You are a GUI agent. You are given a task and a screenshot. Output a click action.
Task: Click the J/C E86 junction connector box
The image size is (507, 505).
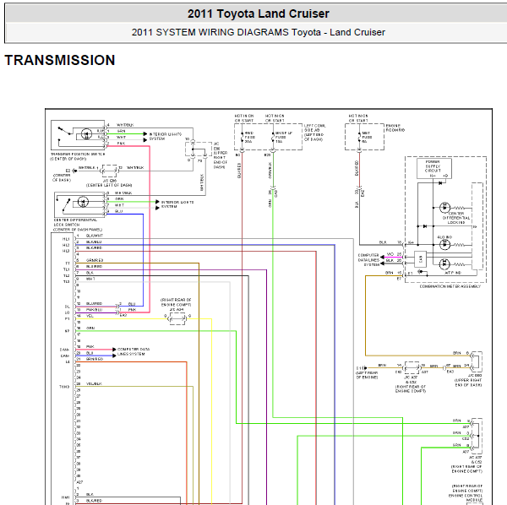click(x=109, y=171)
